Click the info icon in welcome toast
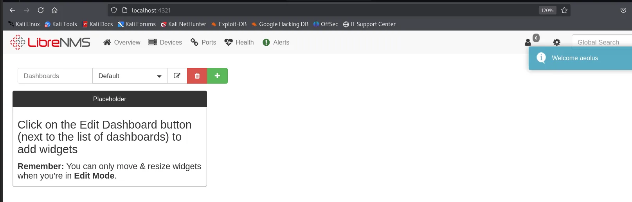This screenshot has width=632, height=202. pos(541,58)
